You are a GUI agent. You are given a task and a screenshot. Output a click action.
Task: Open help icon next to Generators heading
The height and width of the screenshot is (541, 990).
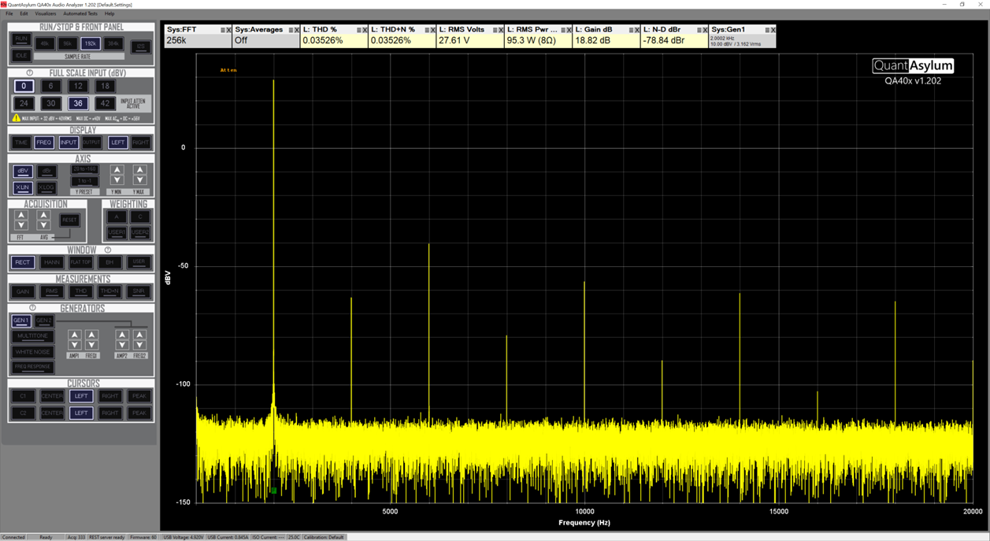click(x=32, y=308)
